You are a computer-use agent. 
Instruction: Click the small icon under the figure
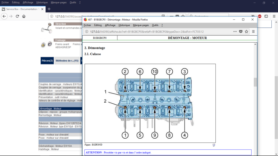(214, 145)
